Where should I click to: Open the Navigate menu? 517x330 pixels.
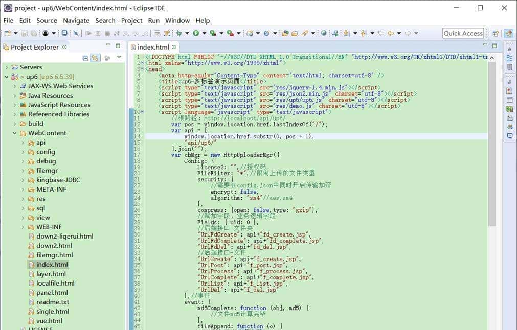coord(76,20)
